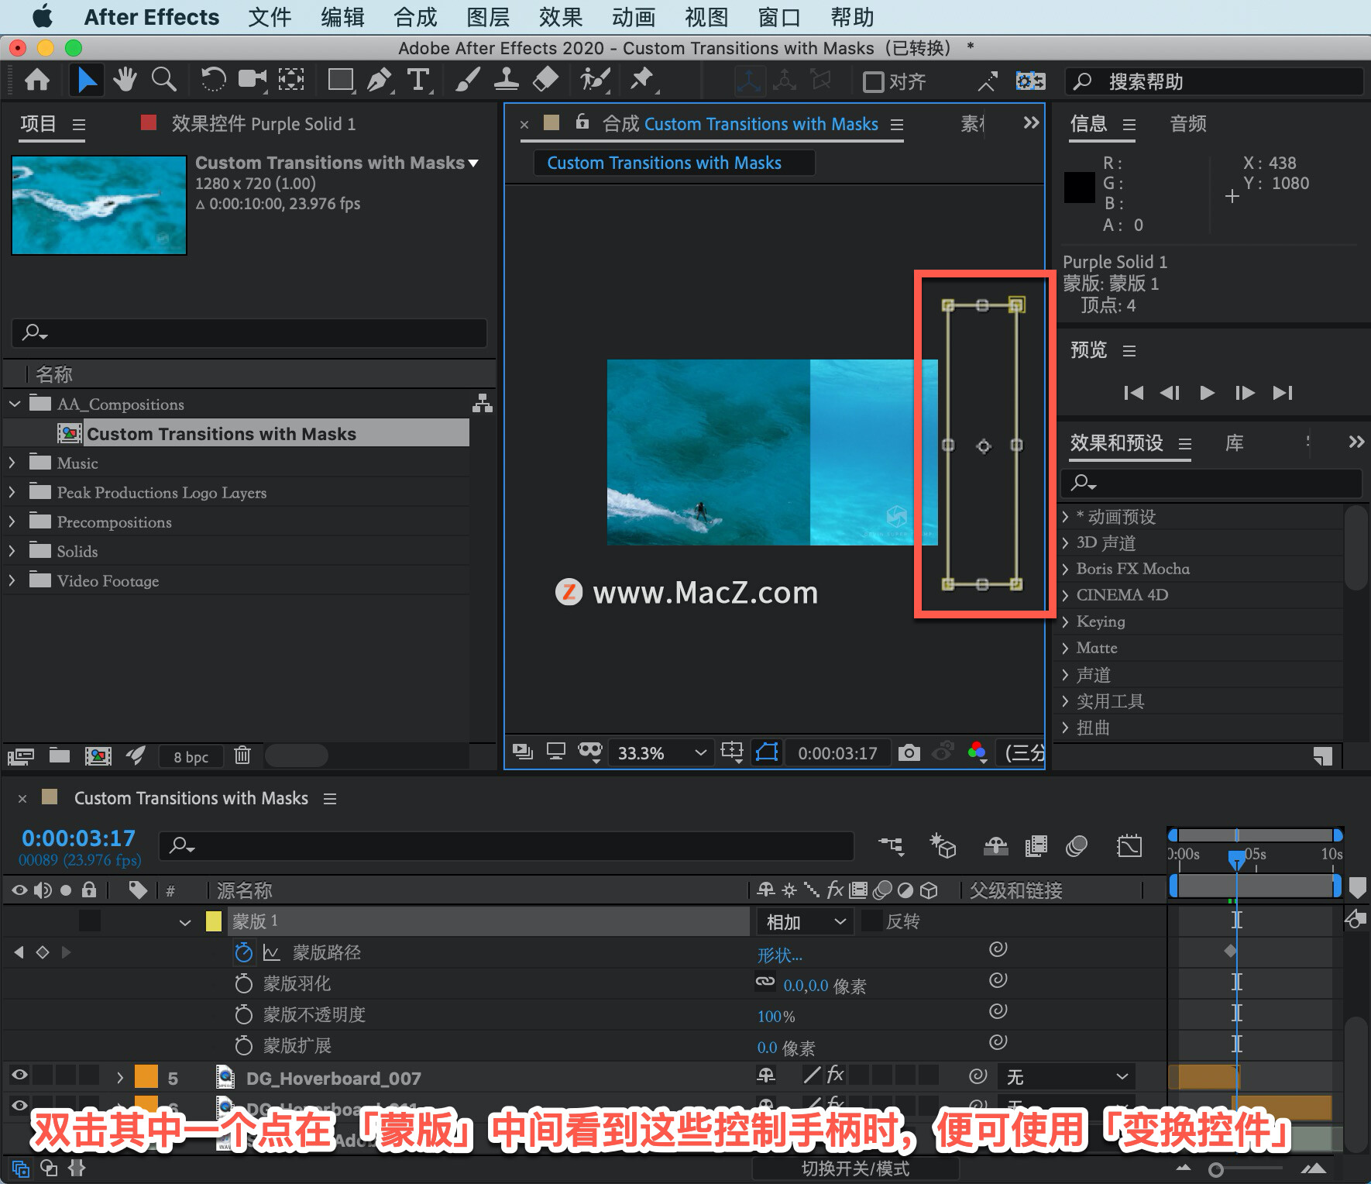Click the 搜索帮助 search field
This screenshot has height=1184, width=1371.
[1214, 81]
